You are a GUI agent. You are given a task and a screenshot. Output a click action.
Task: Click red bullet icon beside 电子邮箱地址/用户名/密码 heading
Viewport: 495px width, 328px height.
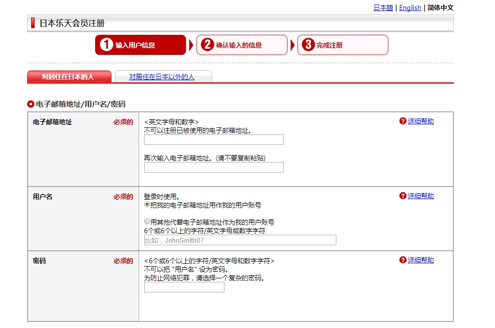[x=31, y=104]
